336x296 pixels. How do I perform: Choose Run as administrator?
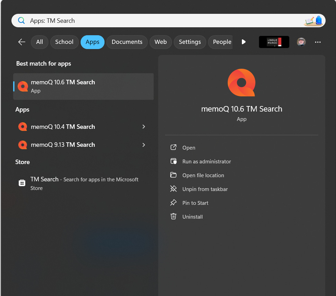(x=207, y=162)
